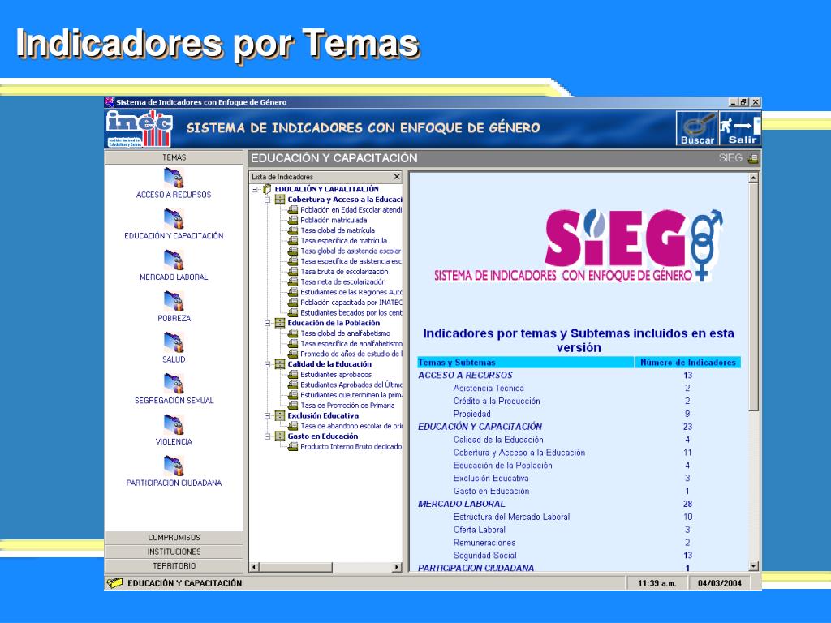
Task: Select the POBREZA theme icon
Action: coord(174,302)
